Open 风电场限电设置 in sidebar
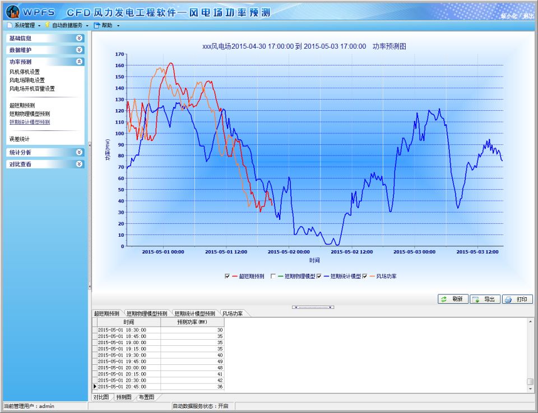This screenshot has width=538, height=413. (27, 80)
